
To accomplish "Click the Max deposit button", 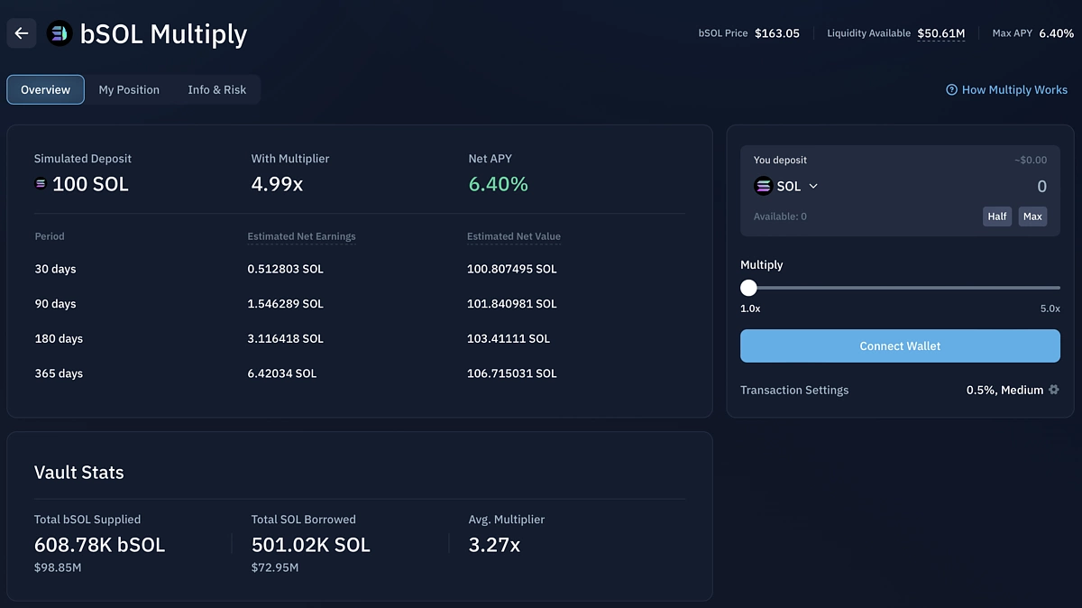I will pyautogui.click(x=1032, y=216).
